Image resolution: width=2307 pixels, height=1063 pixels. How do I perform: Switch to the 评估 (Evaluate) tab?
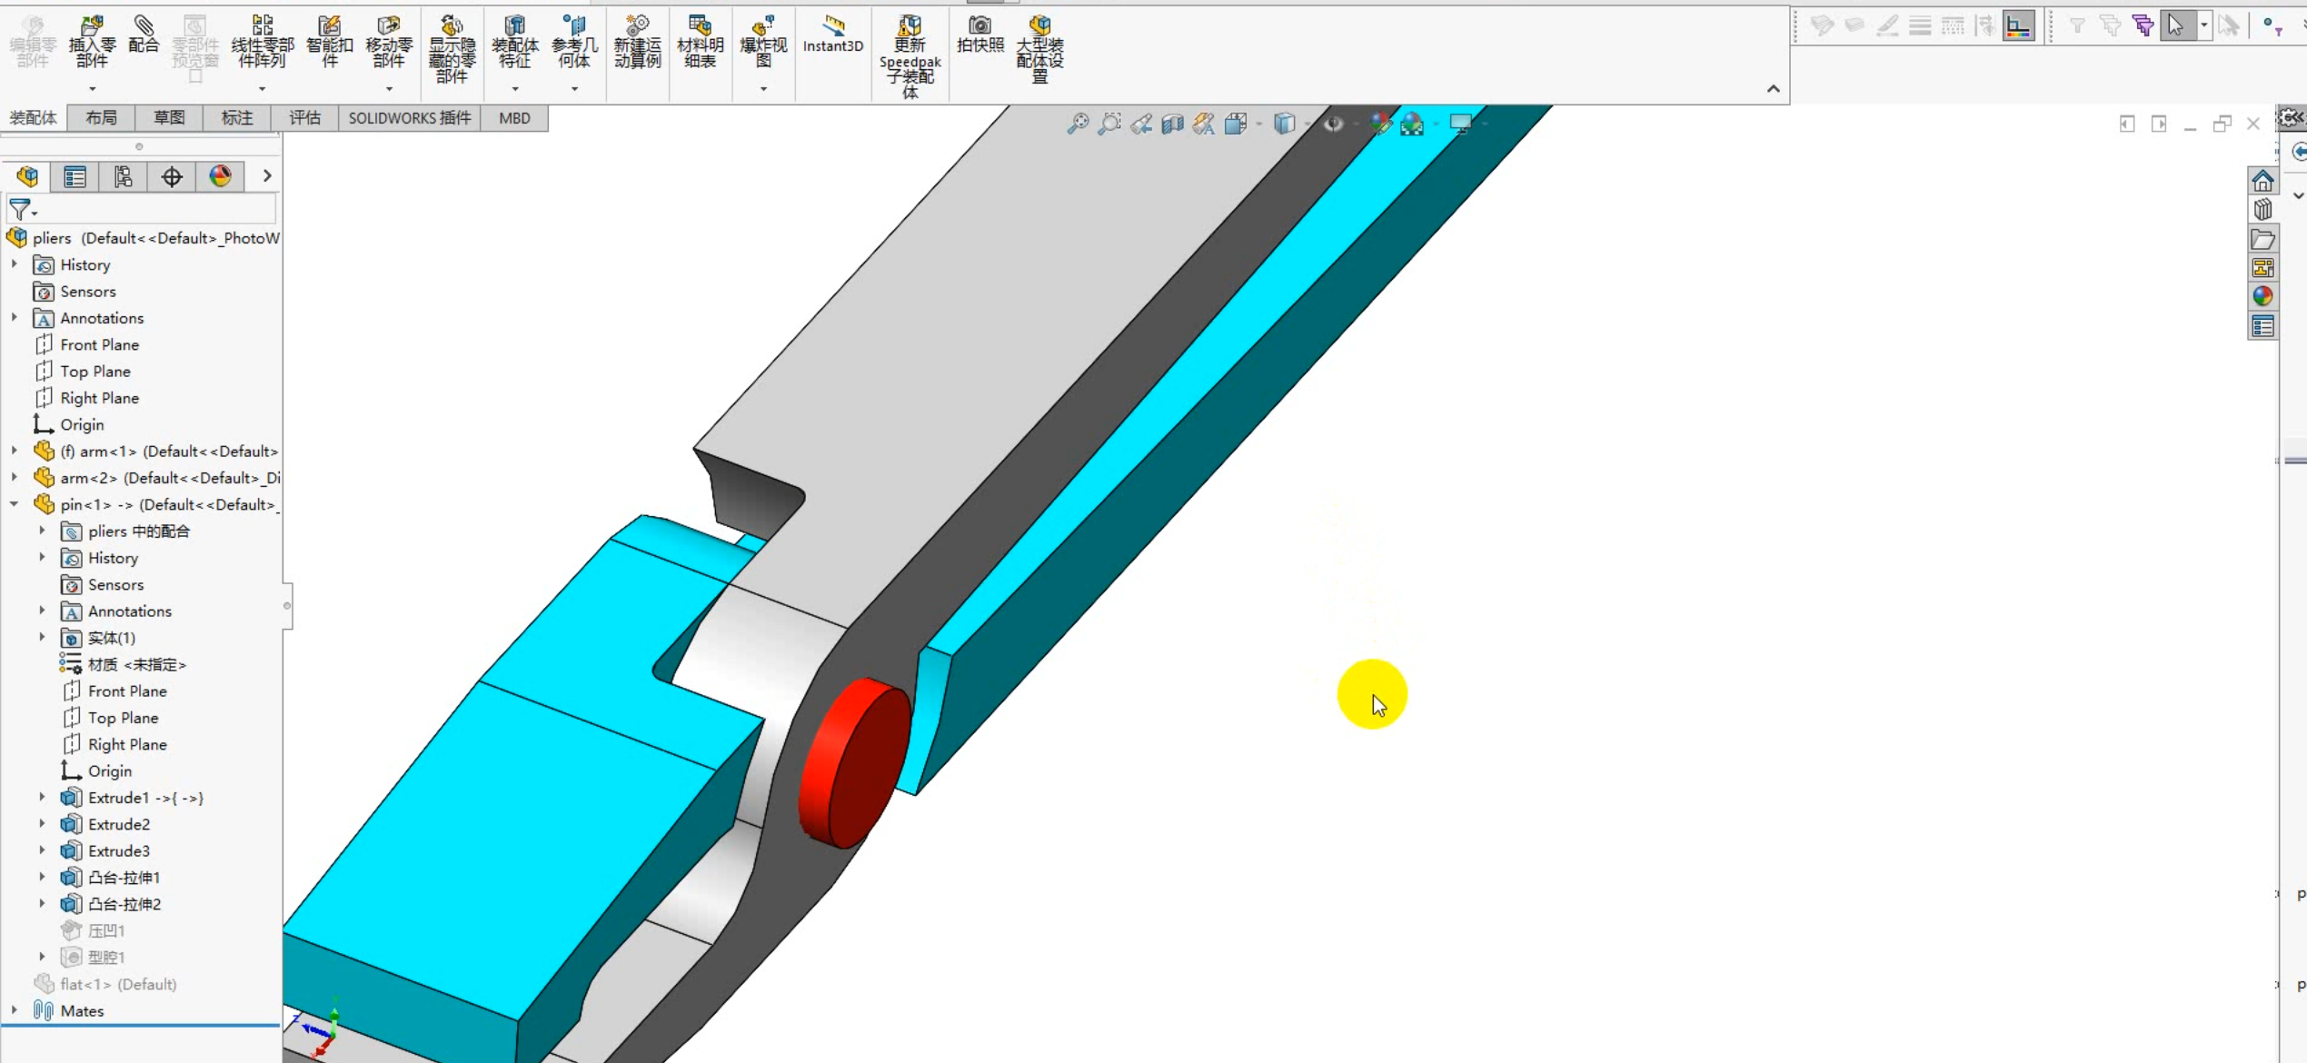[304, 118]
